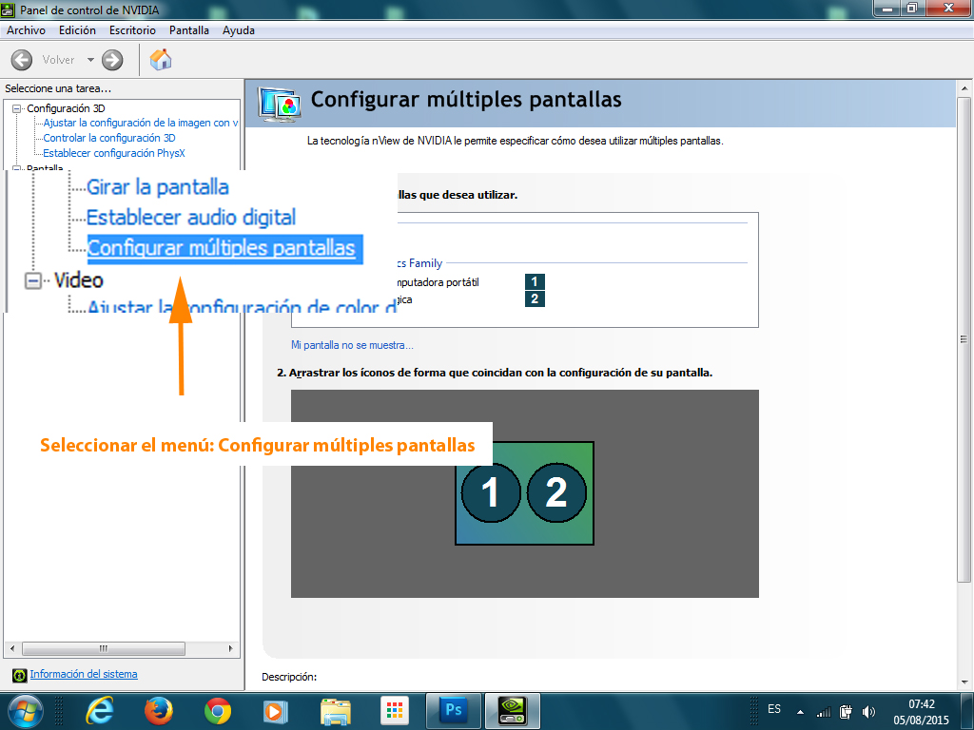Click display 1 icon in arrangement area
This screenshot has height=730, width=974.
pos(491,493)
